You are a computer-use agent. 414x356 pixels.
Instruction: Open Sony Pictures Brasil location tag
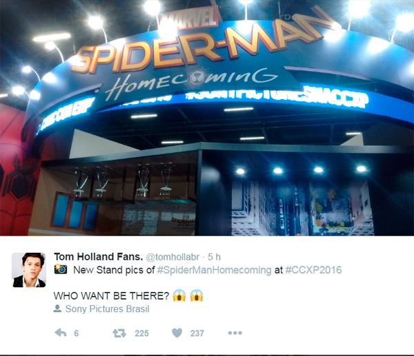click(107, 309)
